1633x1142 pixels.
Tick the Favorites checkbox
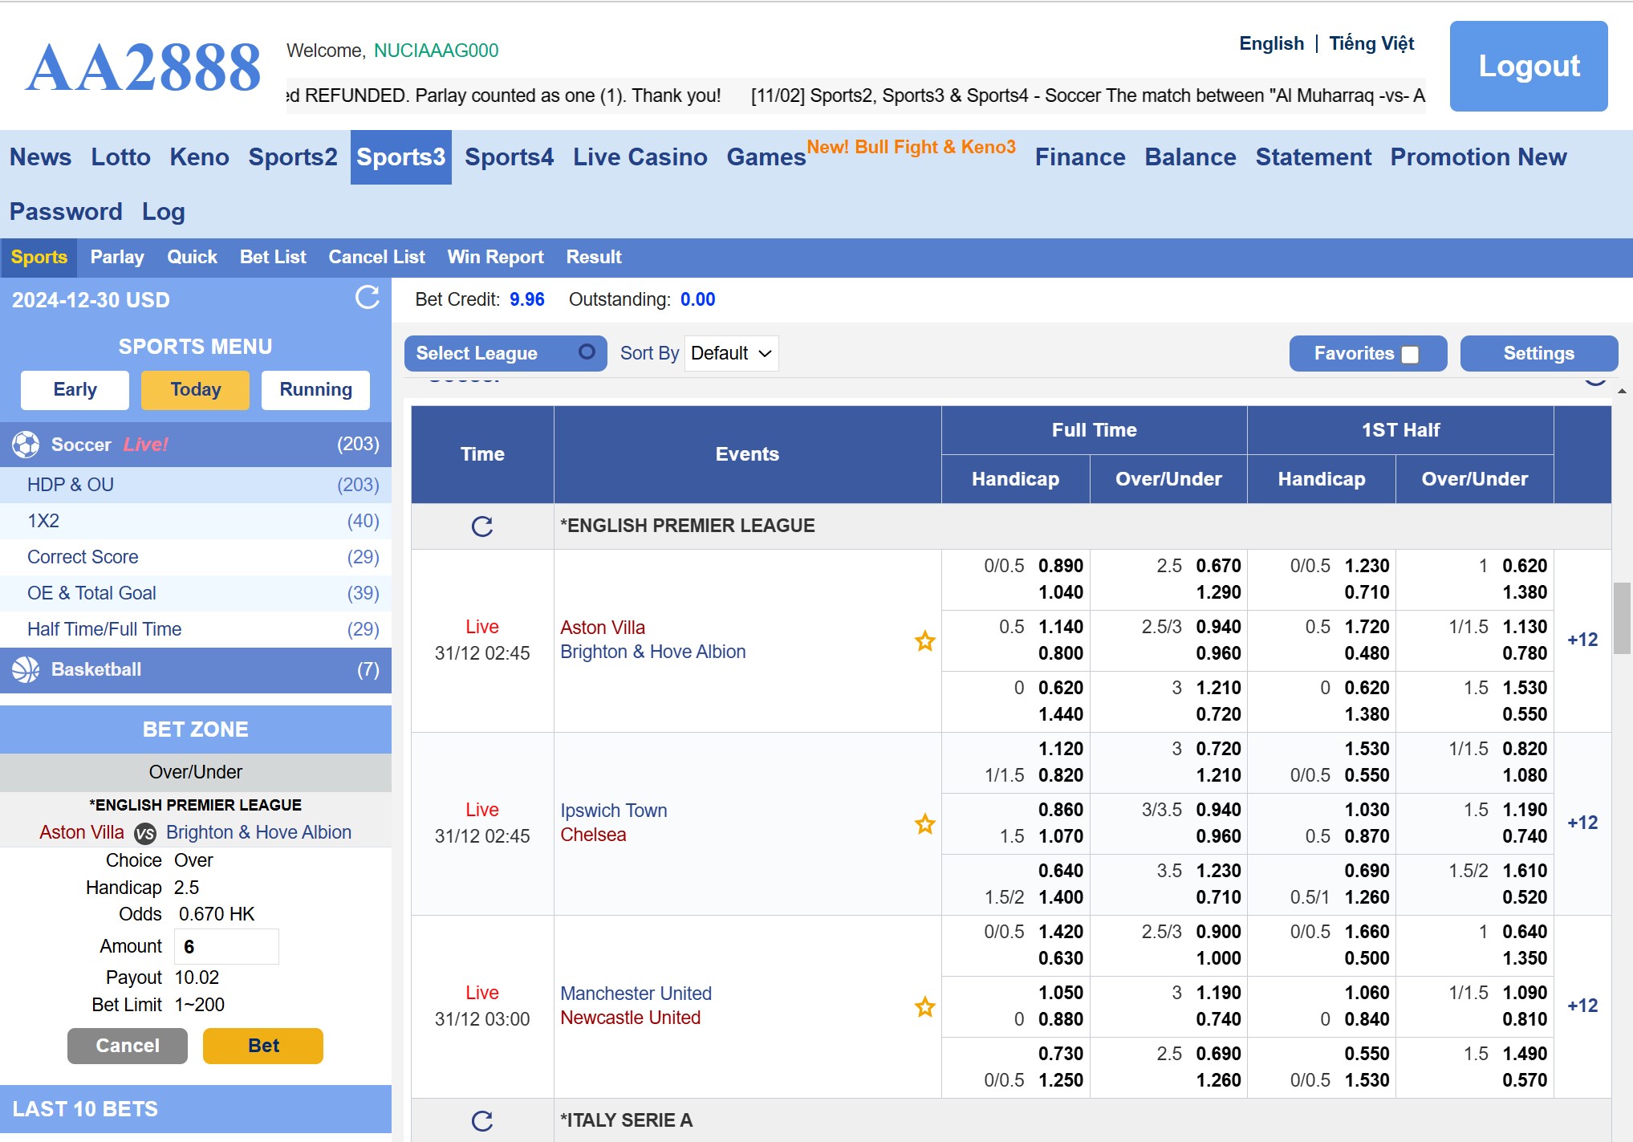pos(1410,354)
